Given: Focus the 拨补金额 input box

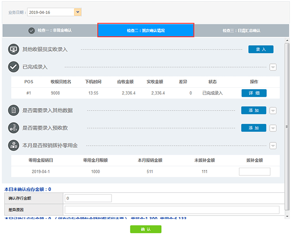Looking at the screenshot, I should pos(255,172).
